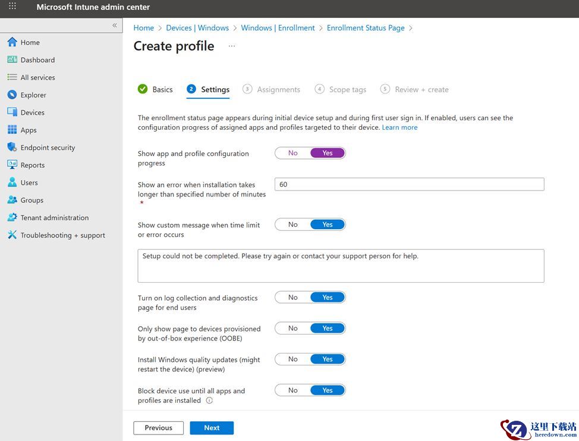Click the Troubleshooting + support tools icon
579x441 pixels.
coord(12,235)
